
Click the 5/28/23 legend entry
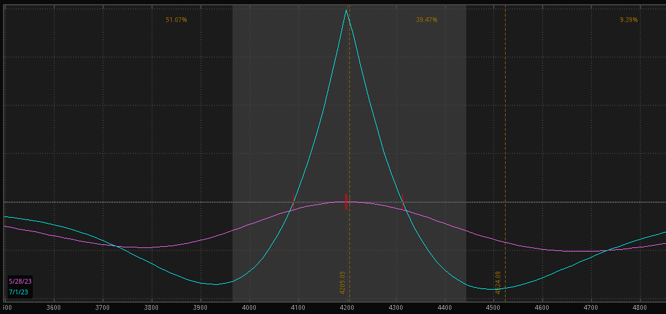pyautogui.click(x=20, y=281)
